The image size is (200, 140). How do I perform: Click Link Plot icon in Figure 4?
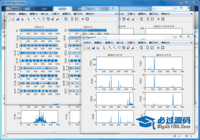point(141,48)
